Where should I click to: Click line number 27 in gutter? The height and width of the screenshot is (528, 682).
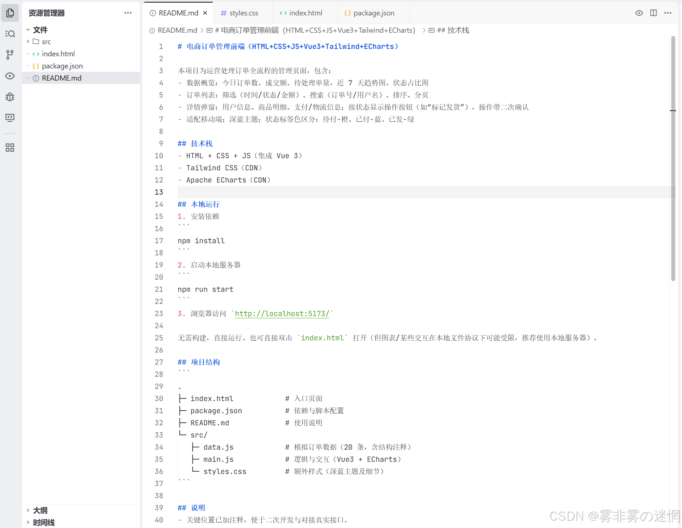pyautogui.click(x=159, y=362)
